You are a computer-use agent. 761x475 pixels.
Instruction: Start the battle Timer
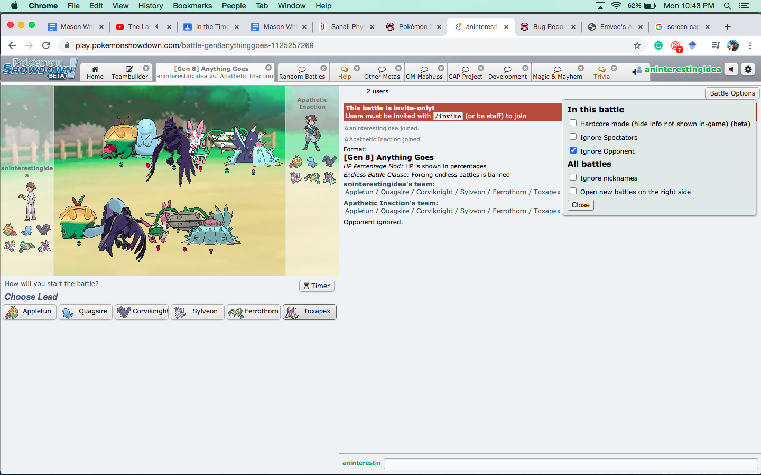coord(317,286)
